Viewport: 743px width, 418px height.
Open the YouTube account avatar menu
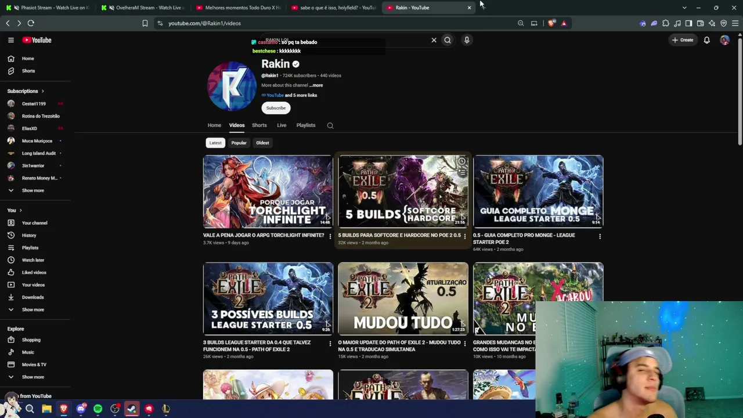tap(724, 40)
